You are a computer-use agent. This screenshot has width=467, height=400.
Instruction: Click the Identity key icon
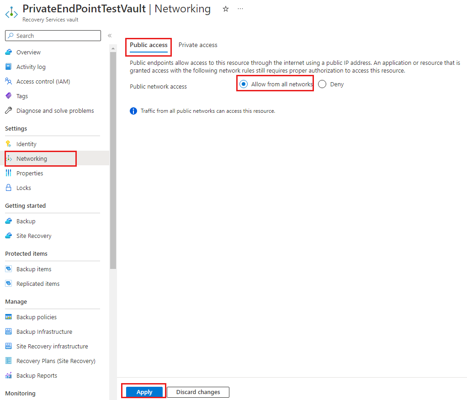point(9,144)
